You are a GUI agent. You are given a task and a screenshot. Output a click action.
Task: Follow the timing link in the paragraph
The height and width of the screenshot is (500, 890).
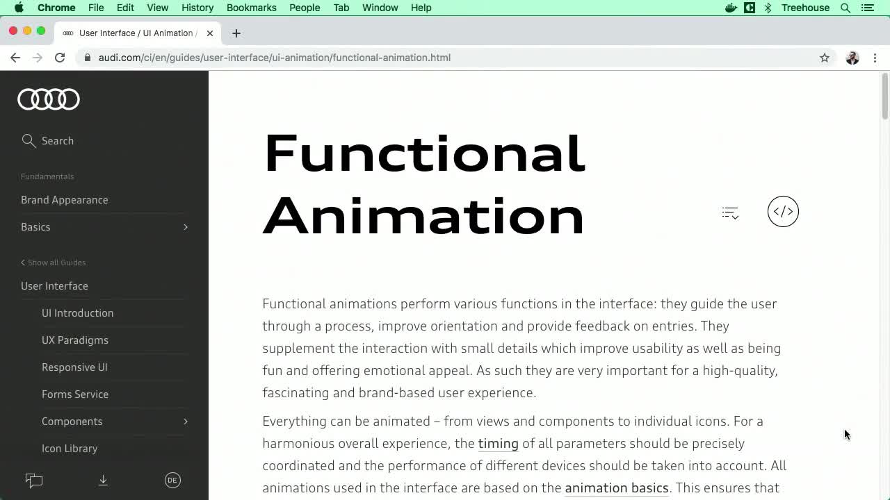498,443
